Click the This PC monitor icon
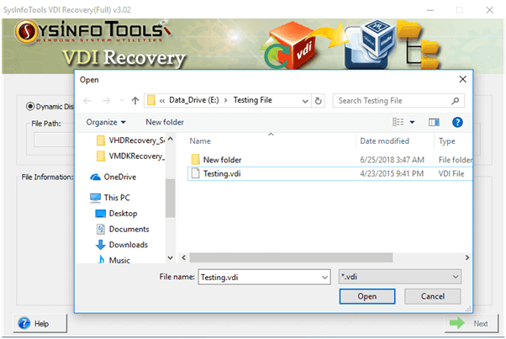 click(x=95, y=198)
